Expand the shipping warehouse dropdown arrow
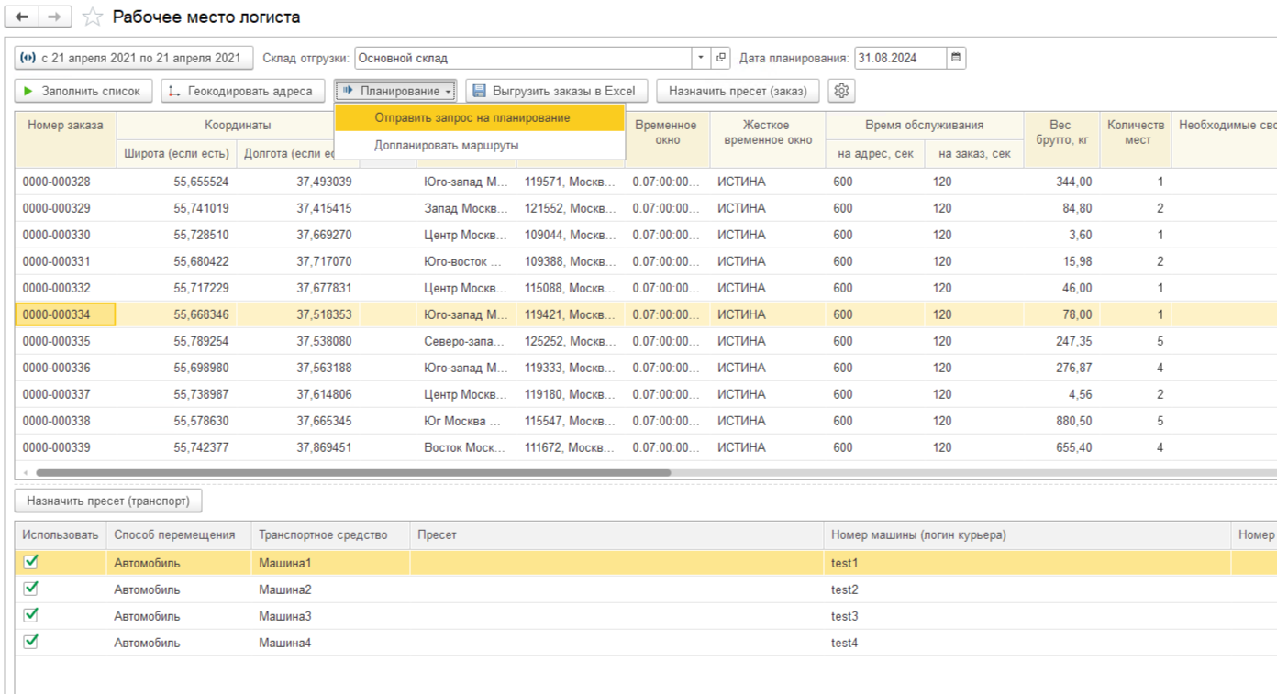The image size is (1277, 694). (x=701, y=58)
